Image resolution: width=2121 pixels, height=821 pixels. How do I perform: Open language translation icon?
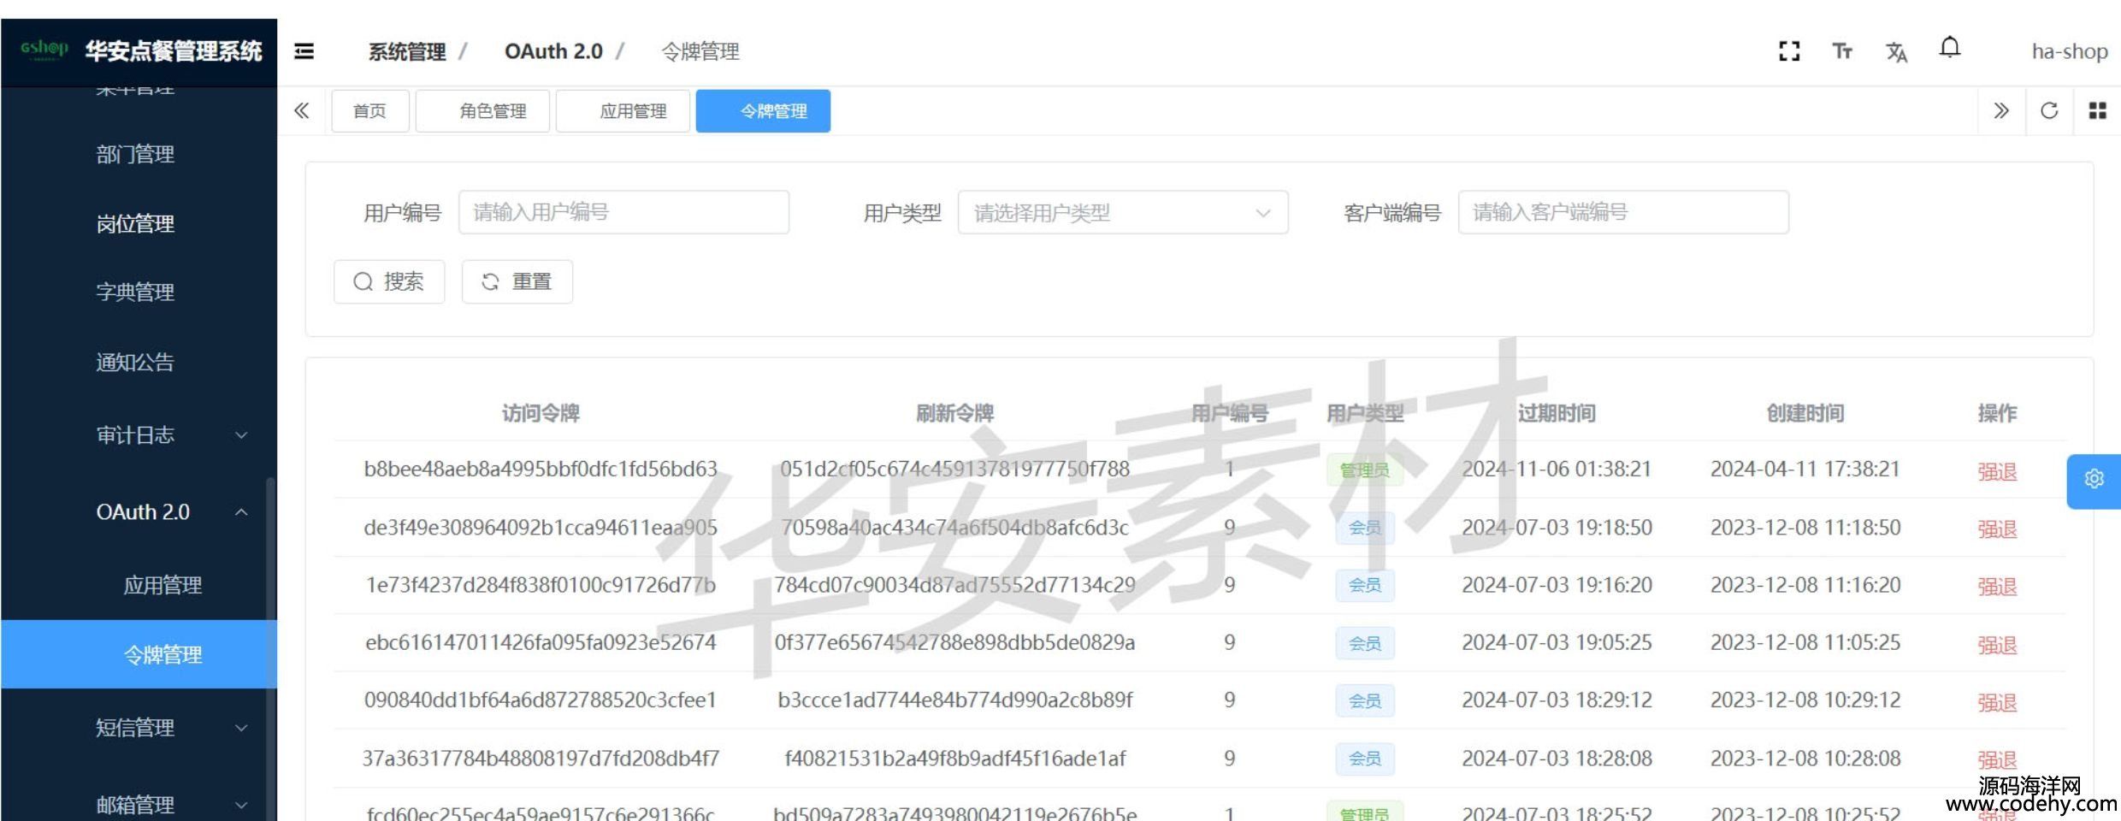pyautogui.click(x=1896, y=52)
